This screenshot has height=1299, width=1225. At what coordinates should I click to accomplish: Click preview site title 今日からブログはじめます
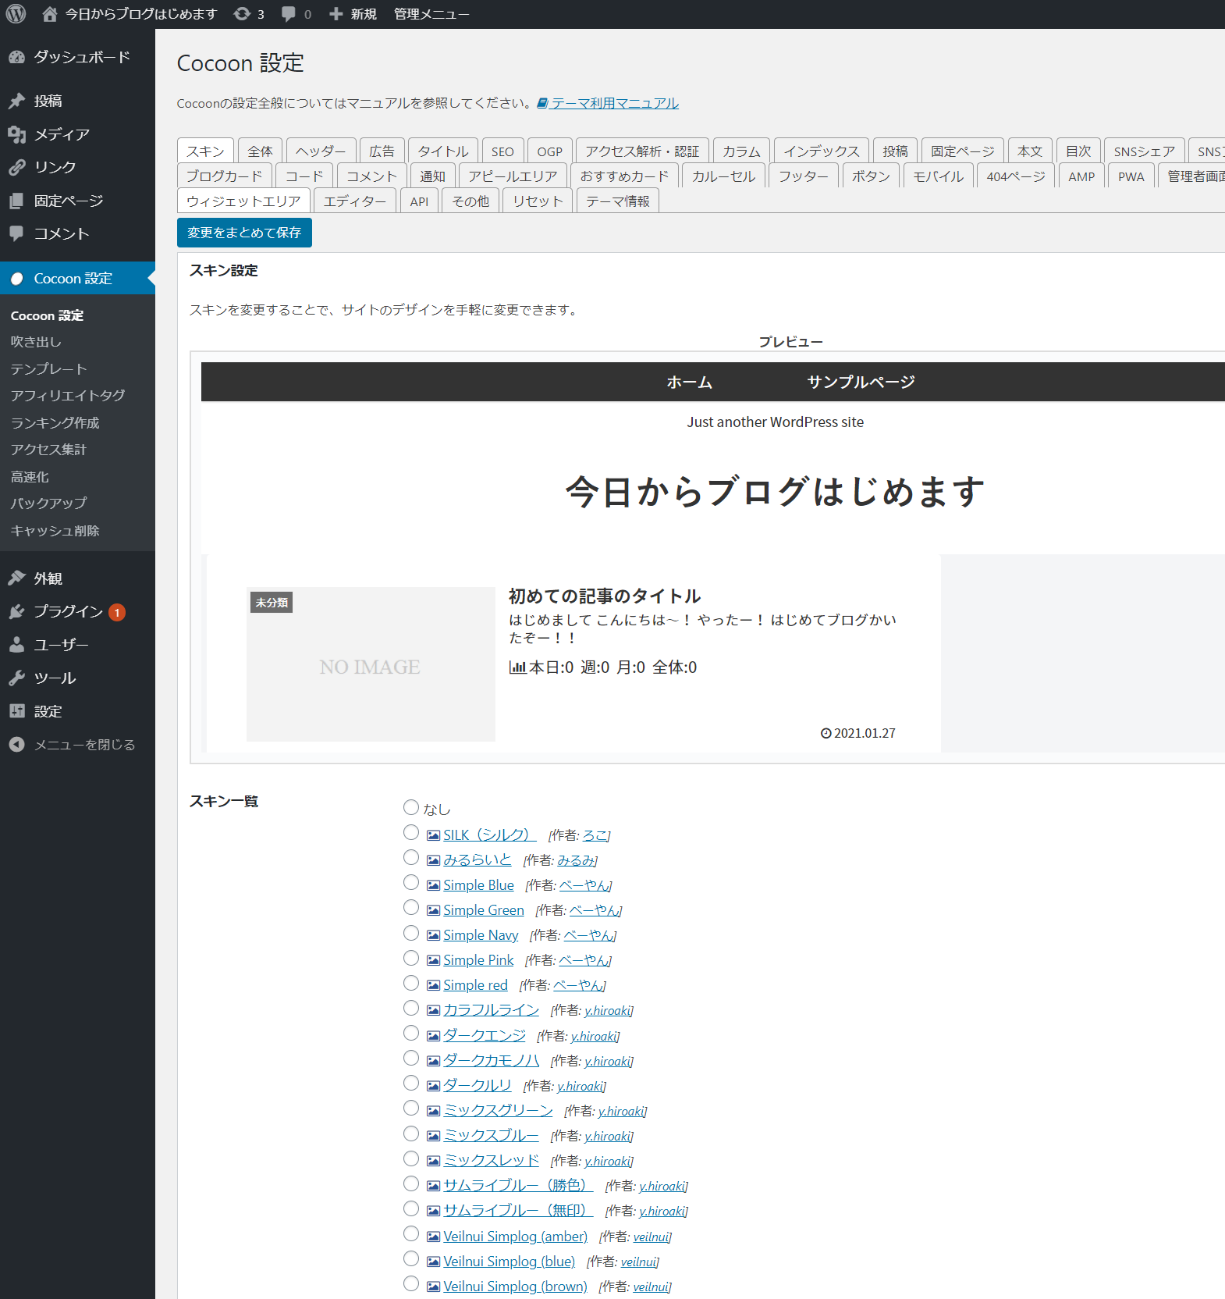(x=775, y=492)
